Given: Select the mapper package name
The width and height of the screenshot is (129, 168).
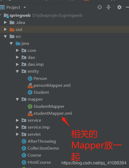Looking at the screenshot, I should (35, 99).
